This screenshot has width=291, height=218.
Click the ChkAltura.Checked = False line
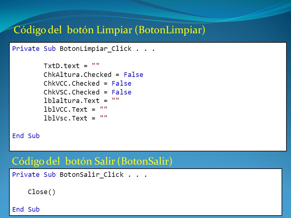click(93, 74)
